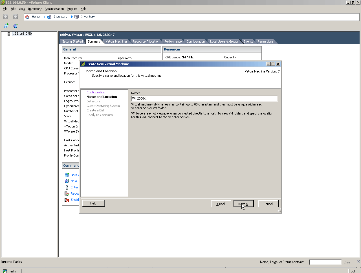This screenshot has width=361, height=273.
Task: Switch to the Permissions tab
Action: point(265,41)
